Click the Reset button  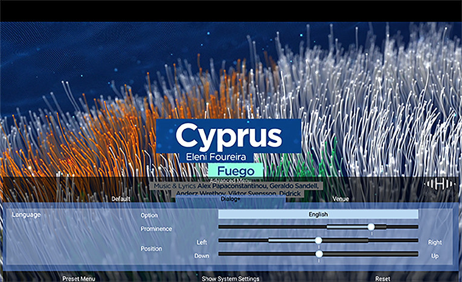(x=382, y=278)
